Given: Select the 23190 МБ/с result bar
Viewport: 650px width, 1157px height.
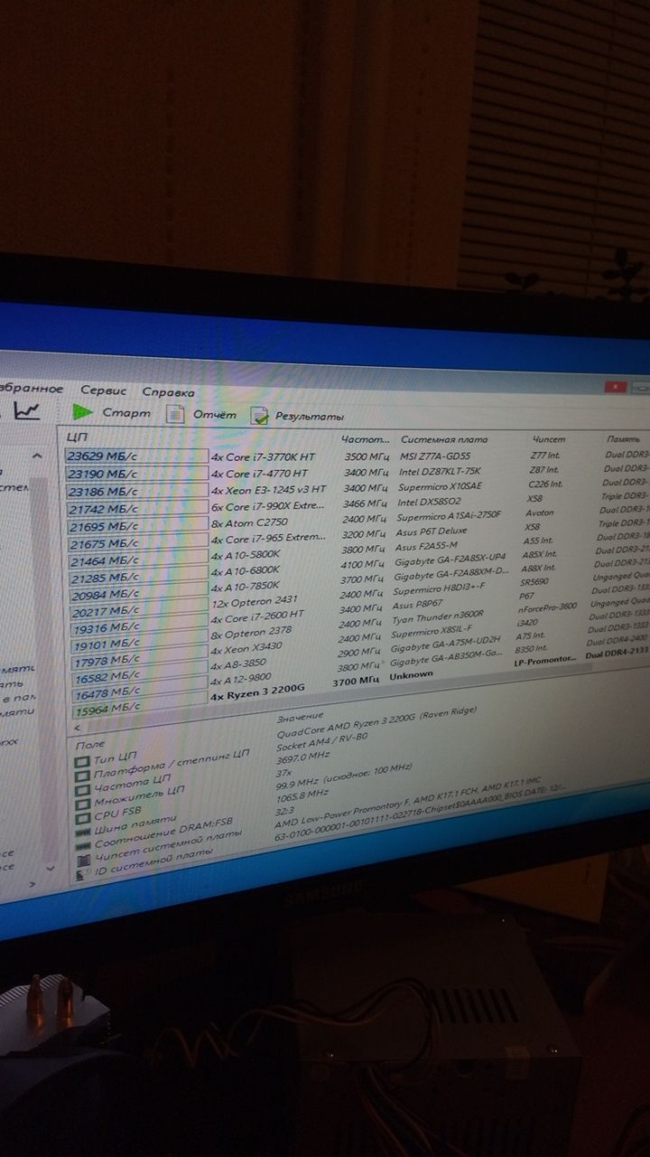Looking at the screenshot, I should point(136,474).
